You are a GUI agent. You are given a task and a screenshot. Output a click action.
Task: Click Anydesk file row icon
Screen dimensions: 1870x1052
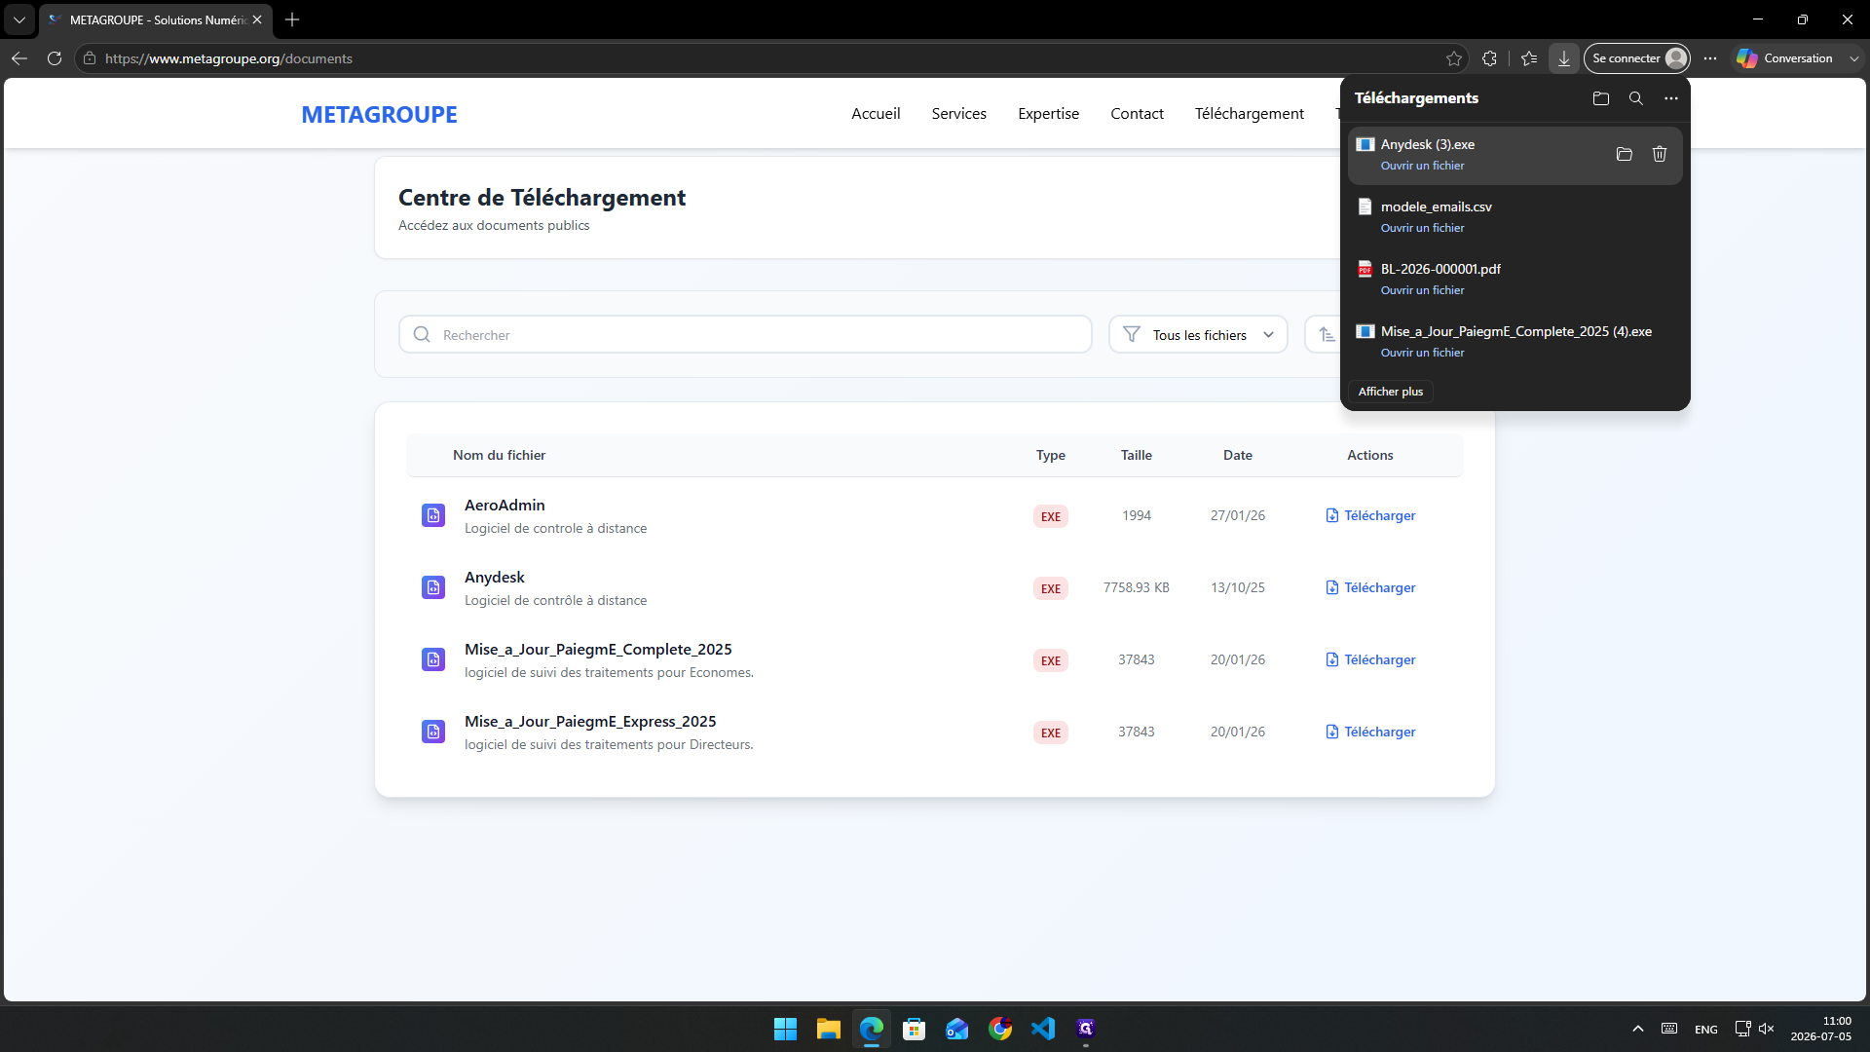pos(433,587)
